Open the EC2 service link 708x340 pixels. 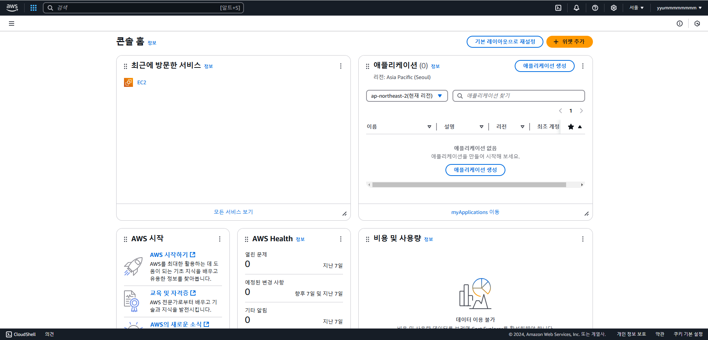[142, 82]
